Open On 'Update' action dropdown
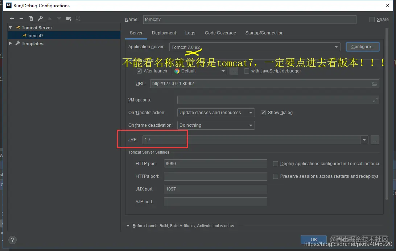 [x=216, y=113]
